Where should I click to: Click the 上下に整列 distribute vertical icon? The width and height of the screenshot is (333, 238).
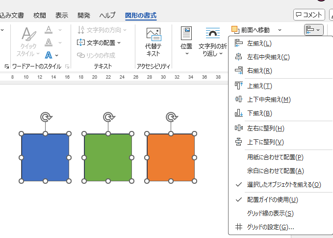click(238, 142)
